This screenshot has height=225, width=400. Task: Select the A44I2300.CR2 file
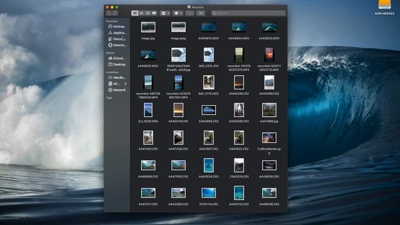click(178, 193)
